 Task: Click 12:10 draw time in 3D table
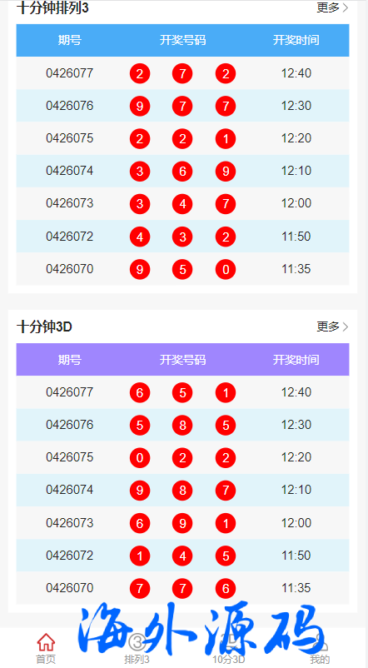coord(296,490)
